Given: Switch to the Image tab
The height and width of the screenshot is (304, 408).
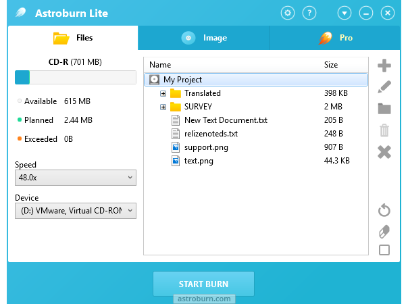Looking at the screenshot, I should click(204, 38).
